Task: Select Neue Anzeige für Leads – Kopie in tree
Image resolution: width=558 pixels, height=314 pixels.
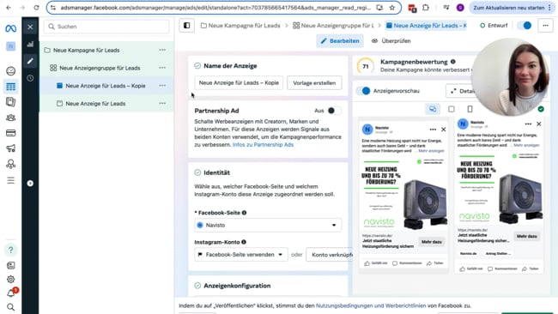Action: click(106, 86)
